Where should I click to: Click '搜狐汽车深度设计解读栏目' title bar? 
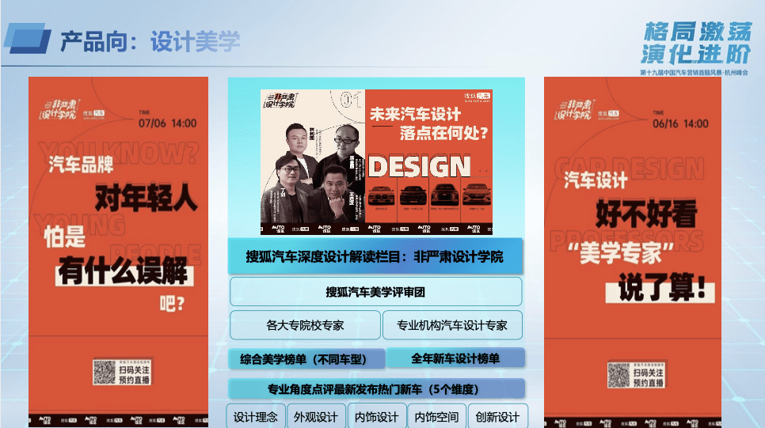(x=375, y=256)
